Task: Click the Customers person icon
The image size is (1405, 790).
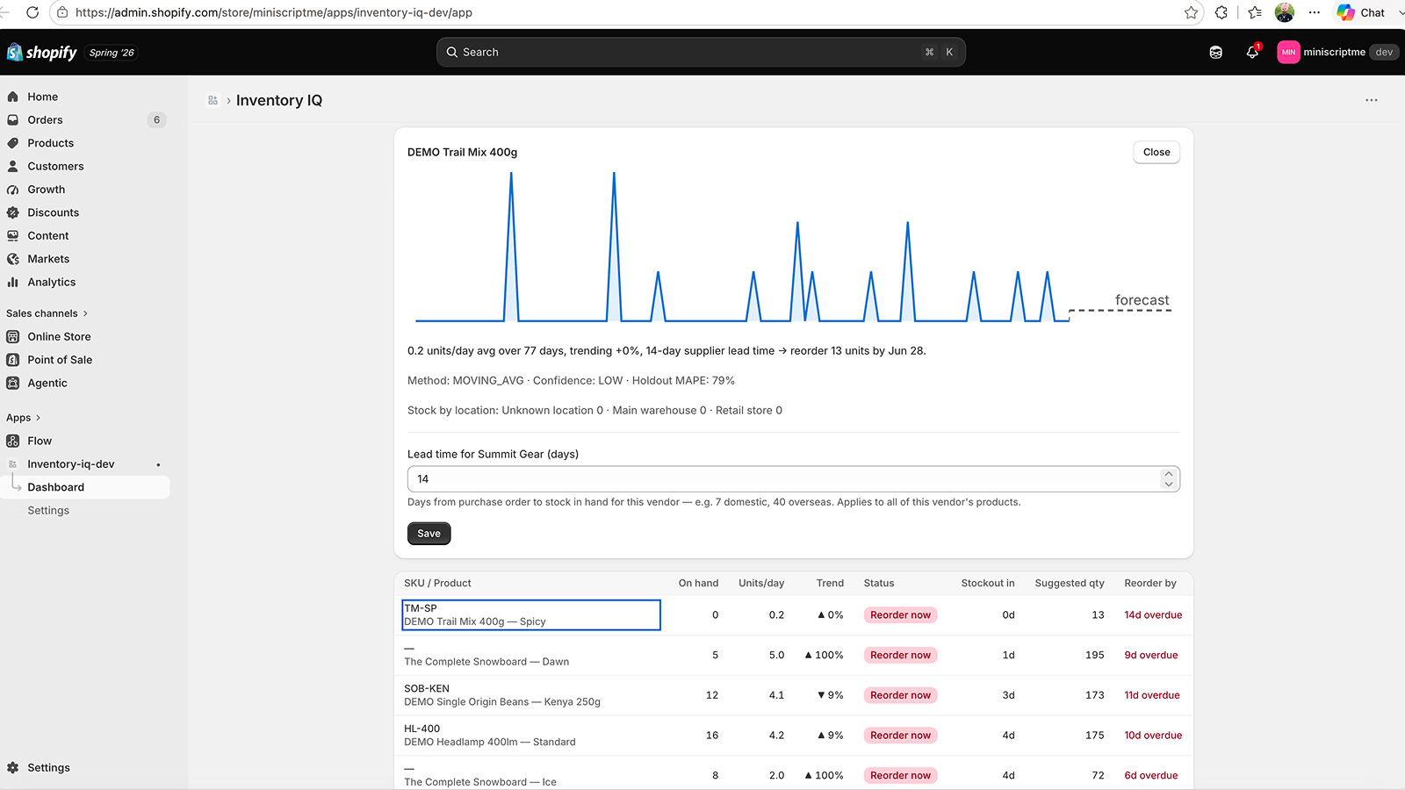Action: pos(13,166)
